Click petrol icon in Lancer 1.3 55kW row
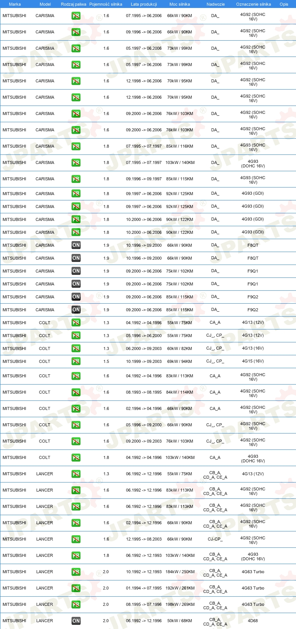 (x=76, y=474)
